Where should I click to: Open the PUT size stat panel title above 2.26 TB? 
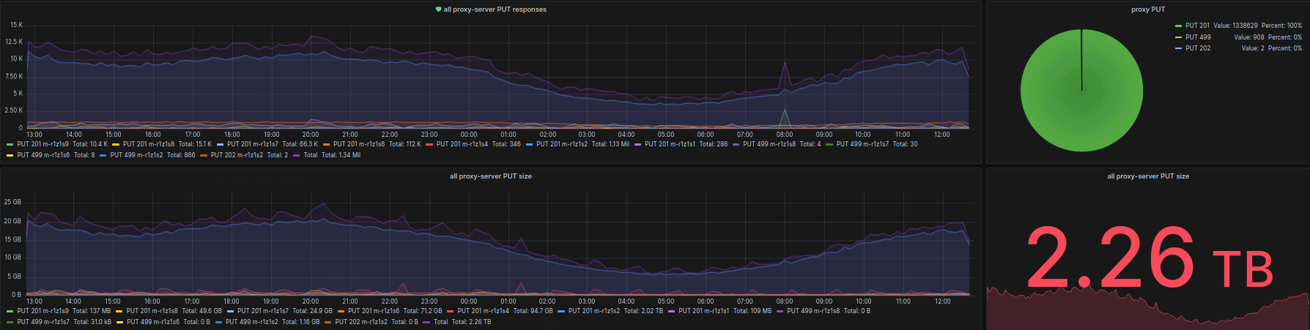(1147, 176)
